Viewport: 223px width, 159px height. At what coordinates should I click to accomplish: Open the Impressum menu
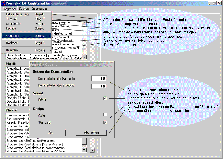(x=39, y=9)
